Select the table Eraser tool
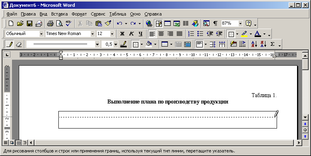The width and height of the screenshot is (311, 156). tap(18, 44)
